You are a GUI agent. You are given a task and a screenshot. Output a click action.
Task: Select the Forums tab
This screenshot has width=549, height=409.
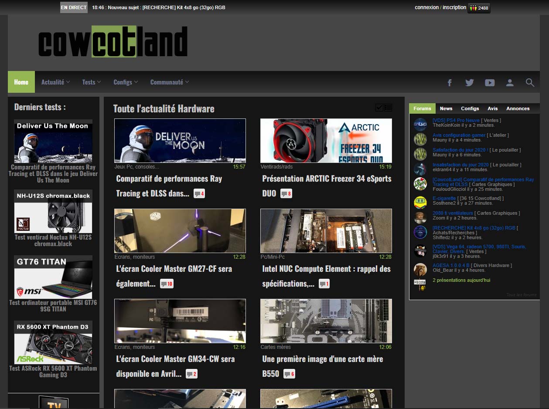pos(422,108)
